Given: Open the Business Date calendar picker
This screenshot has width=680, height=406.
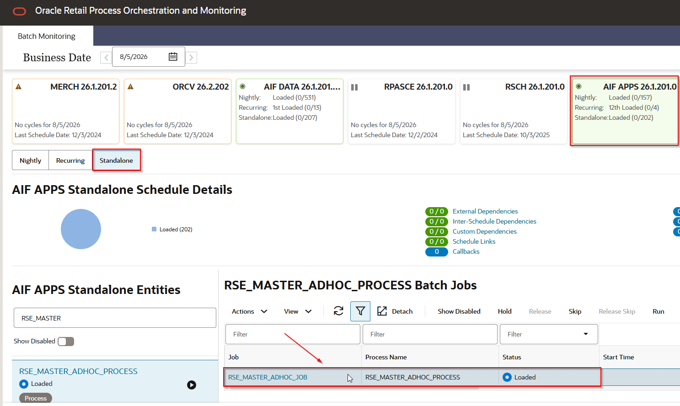Looking at the screenshot, I should tap(173, 57).
